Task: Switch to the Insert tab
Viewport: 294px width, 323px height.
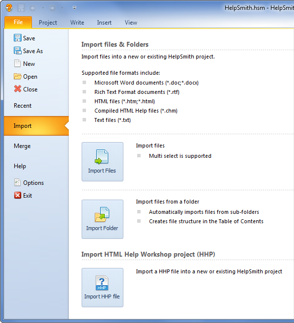Action: 104,23
